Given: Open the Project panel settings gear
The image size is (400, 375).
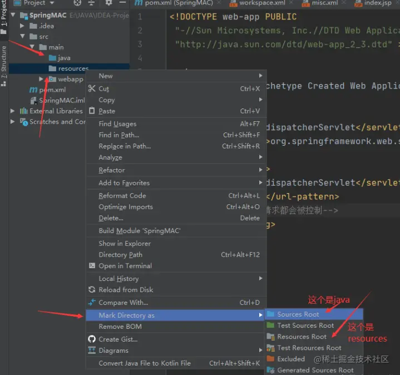Looking at the screenshot, I should pyautogui.click(x=108, y=3).
